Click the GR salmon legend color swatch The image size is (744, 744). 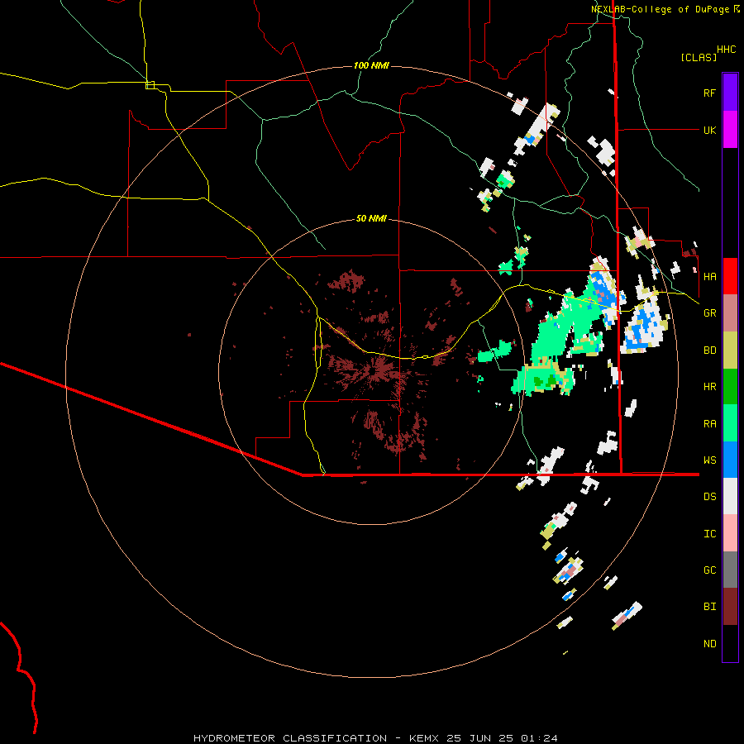coord(730,313)
